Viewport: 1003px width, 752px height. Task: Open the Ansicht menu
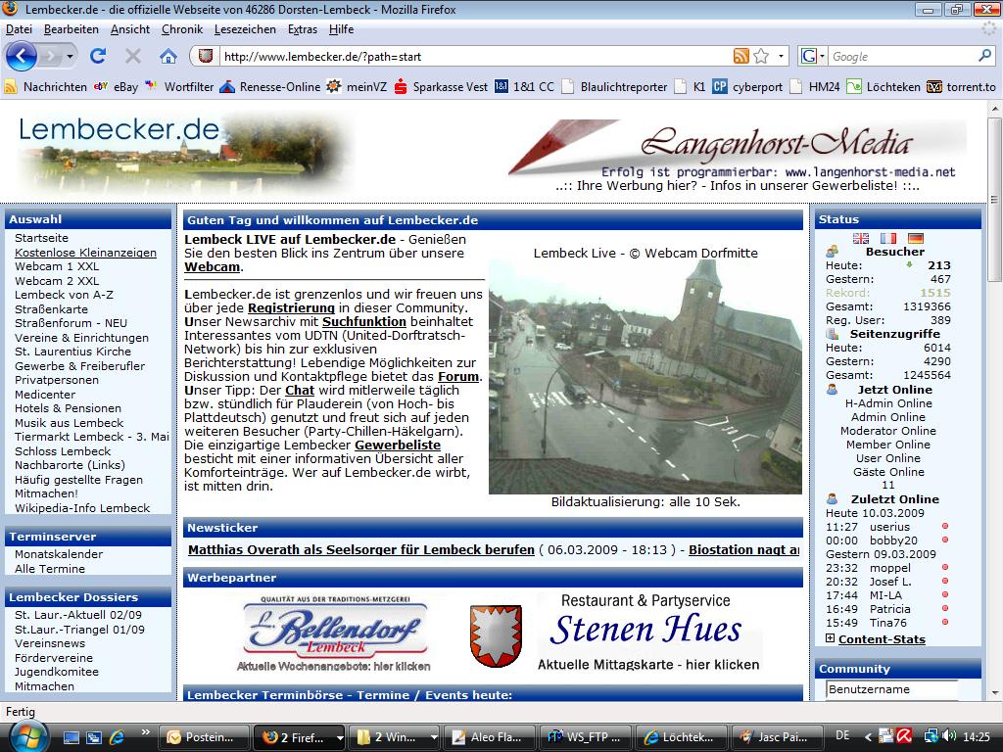pos(130,29)
